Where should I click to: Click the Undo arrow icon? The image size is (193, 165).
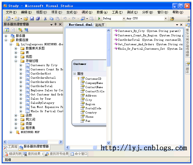pyautogui.click(x=65, y=19)
